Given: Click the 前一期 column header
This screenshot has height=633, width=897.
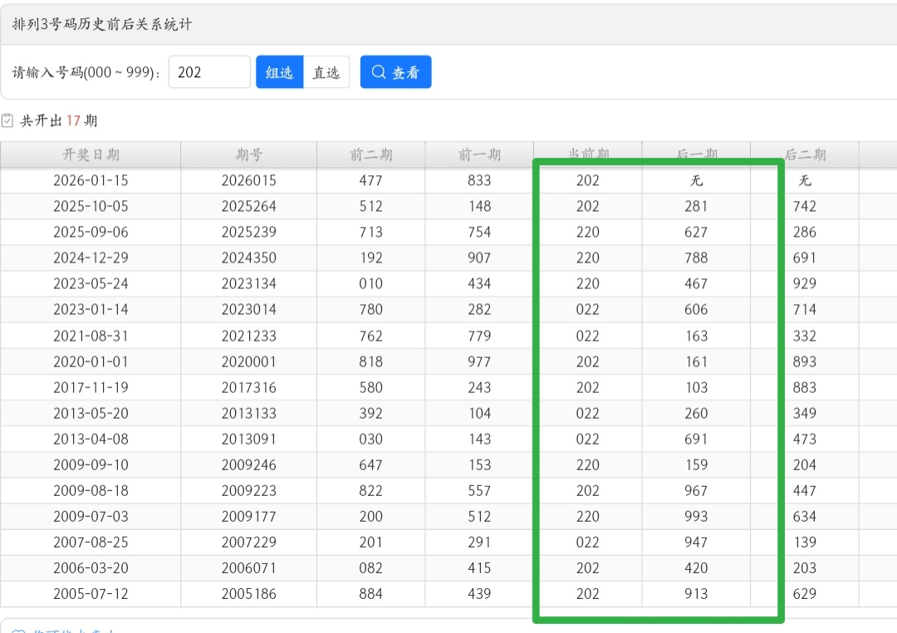Looking at the screenshot, I should [x=479, y=155].
